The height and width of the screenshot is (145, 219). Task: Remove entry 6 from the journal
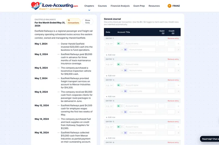pyautogui.click(x=173, y=142)
